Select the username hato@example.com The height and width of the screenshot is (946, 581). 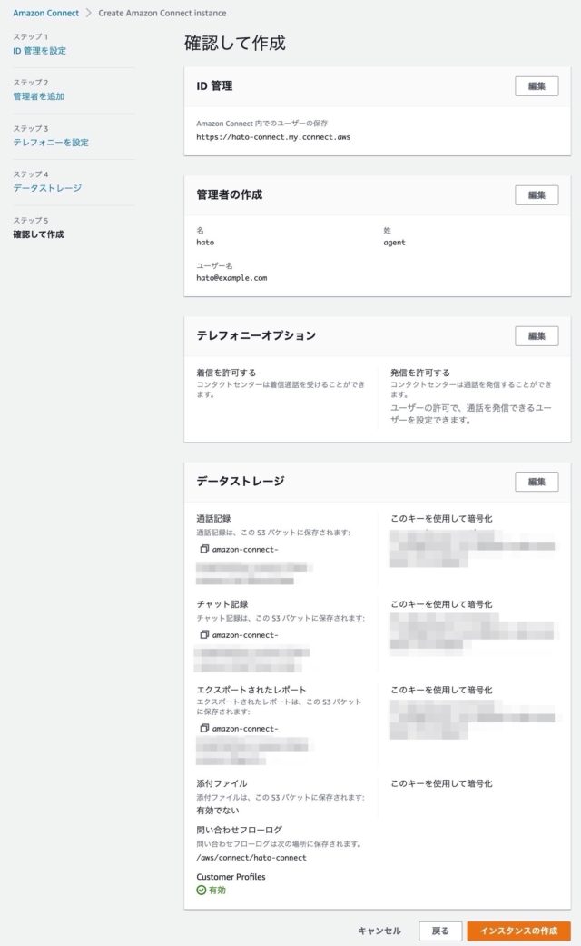point(231,277)
